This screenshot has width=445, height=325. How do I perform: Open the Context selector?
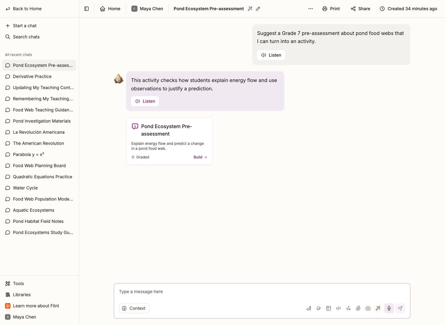(x=134, y=308)
